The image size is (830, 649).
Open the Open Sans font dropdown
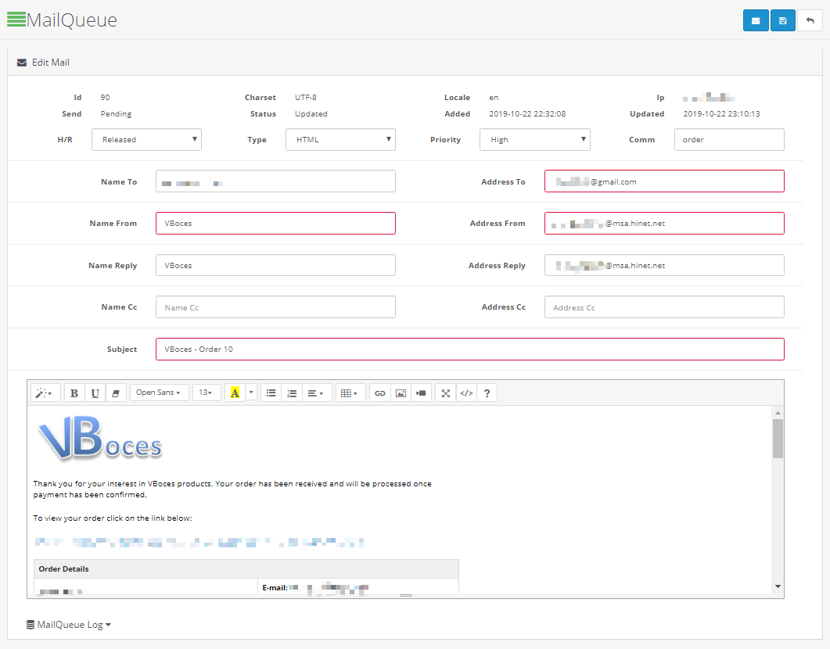click(160, 393)
